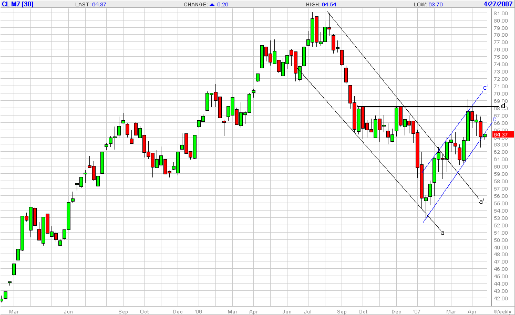Click the first Sep label on time axis
The width and height of the screenshot is (515, 315).
click(123, 311)
